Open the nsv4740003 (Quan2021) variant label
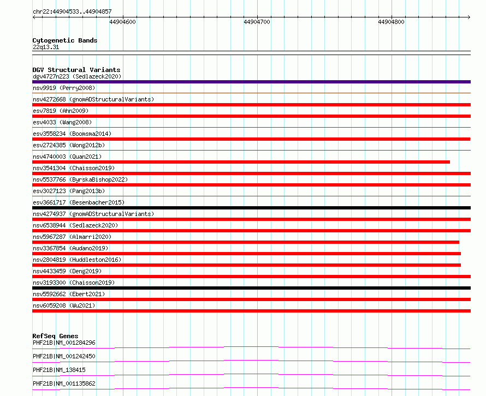This screenshot has width=486, height=396. (x=67, y=157)
